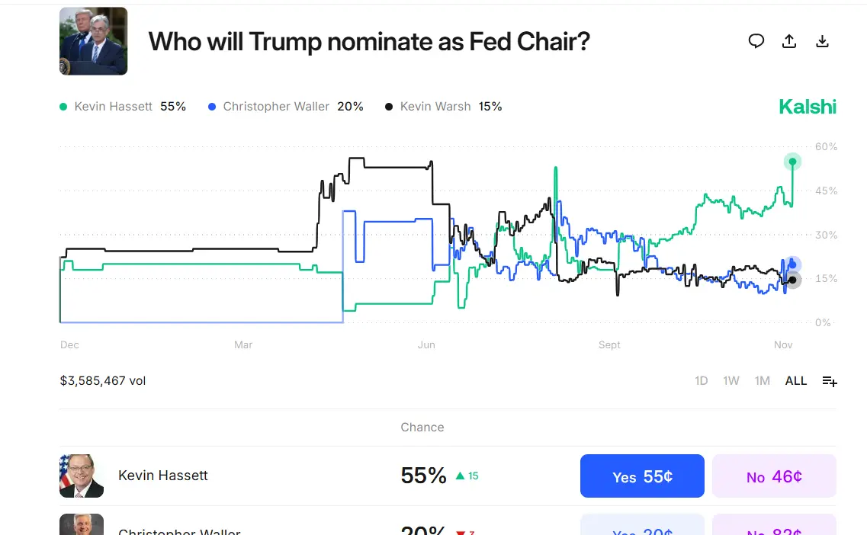Select the ALL time range
Viewport: 867px width, 535px height.
(x=795, y=380)
